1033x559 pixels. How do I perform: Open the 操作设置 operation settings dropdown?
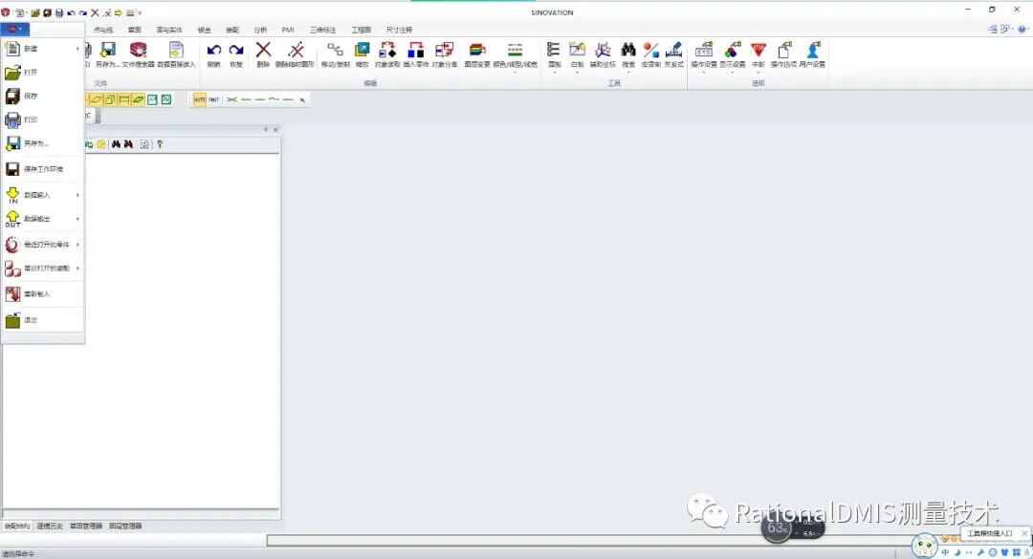(x=704, y=55)
